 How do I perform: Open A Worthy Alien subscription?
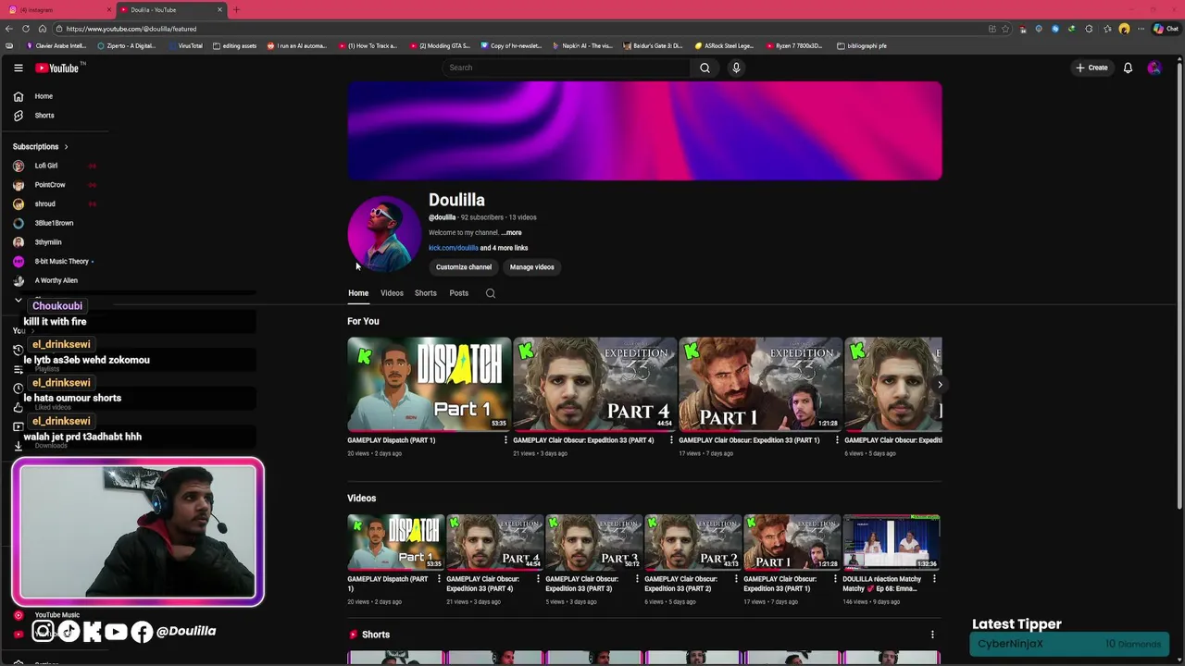coord(56,280)
